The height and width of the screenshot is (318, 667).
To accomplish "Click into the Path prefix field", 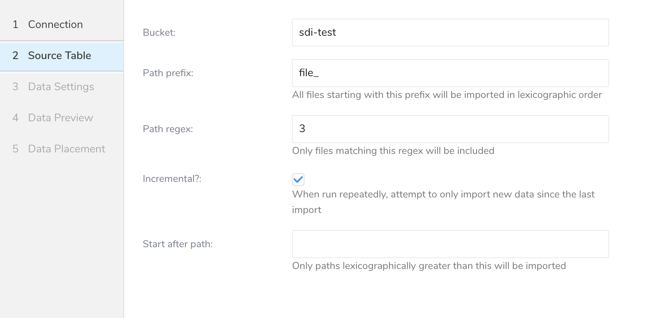I will pyautogui.click(x=450, y=73).
